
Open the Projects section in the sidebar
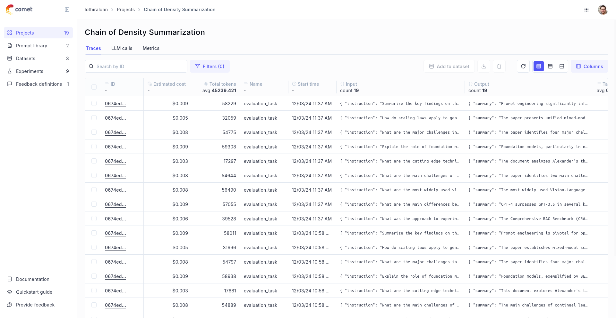pyautogui.click(x=25, y=33)
